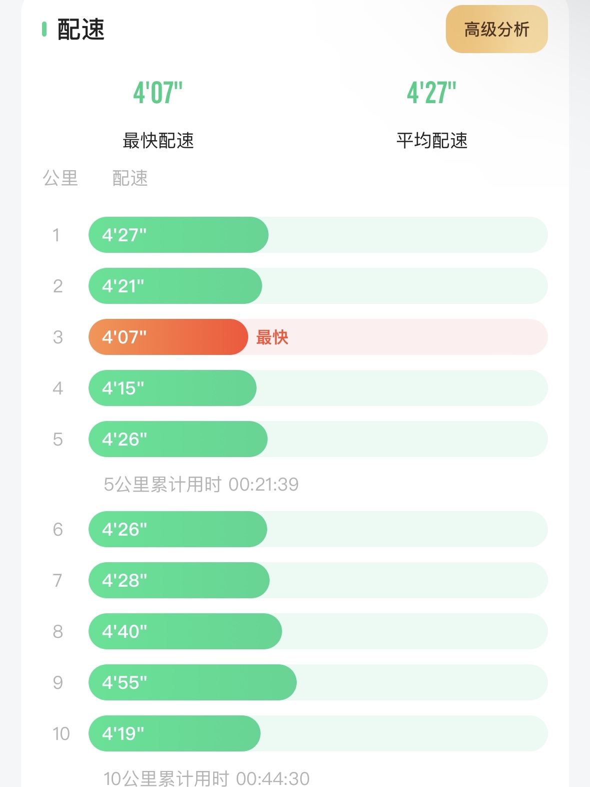
Task: Click the 公里 column header
Action: [x=61, y=178]
